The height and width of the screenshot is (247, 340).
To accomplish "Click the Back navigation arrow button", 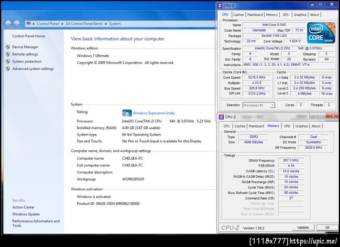I will point(8,24).
